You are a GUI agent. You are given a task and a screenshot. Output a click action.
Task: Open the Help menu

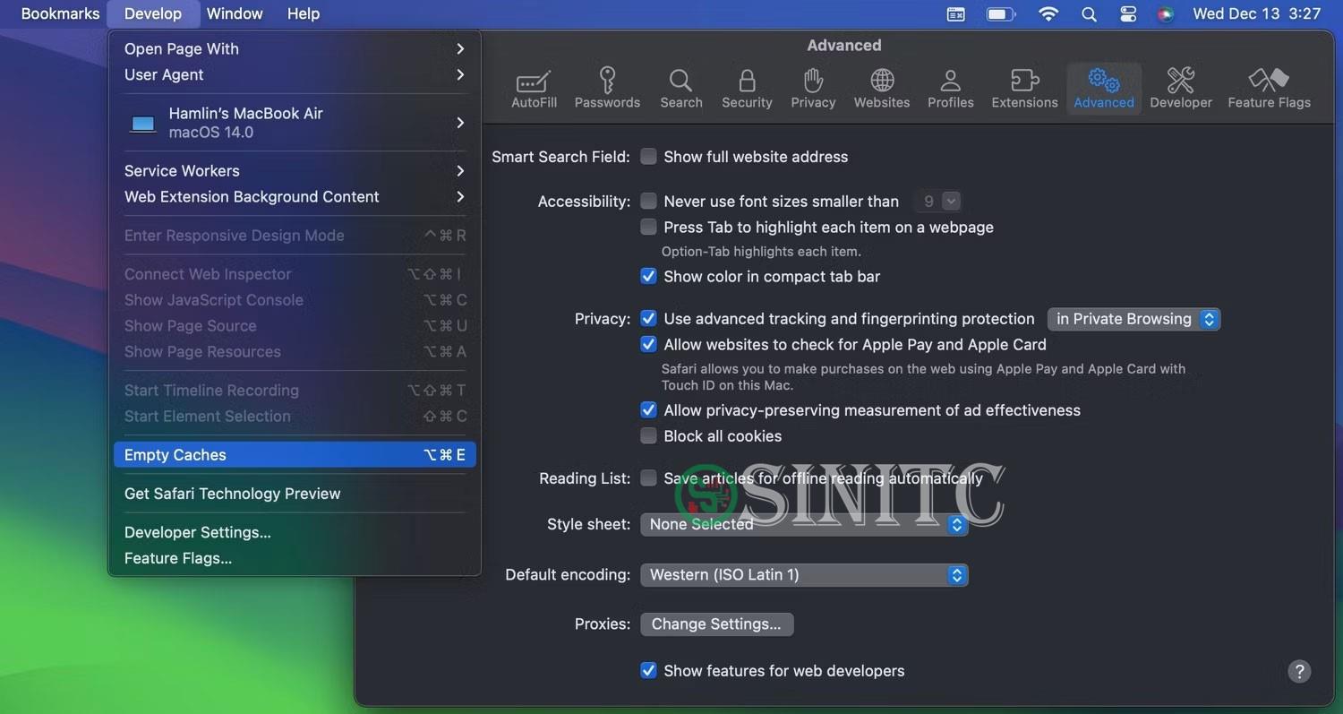pyautogui.click(x=304, y=13)
